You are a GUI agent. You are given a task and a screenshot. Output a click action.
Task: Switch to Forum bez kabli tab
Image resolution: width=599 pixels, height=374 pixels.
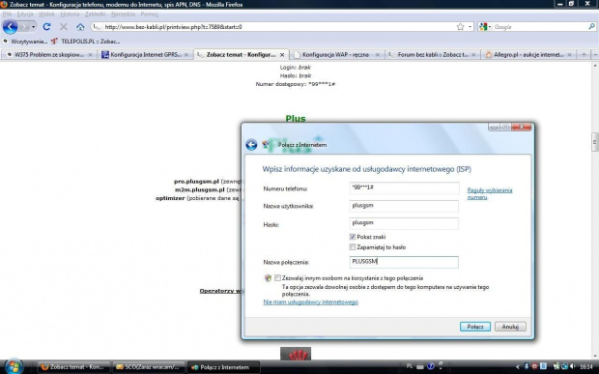(x=433, y=55)
